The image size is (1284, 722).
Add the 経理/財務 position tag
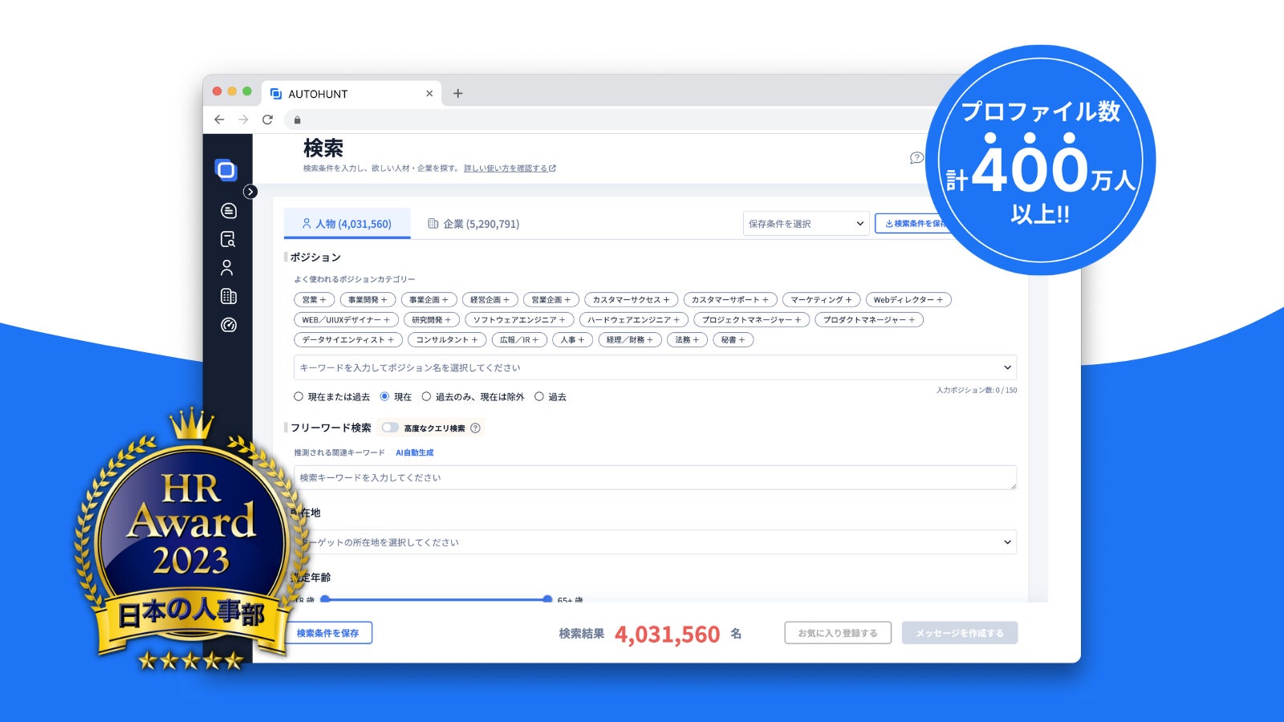(630, 340)
